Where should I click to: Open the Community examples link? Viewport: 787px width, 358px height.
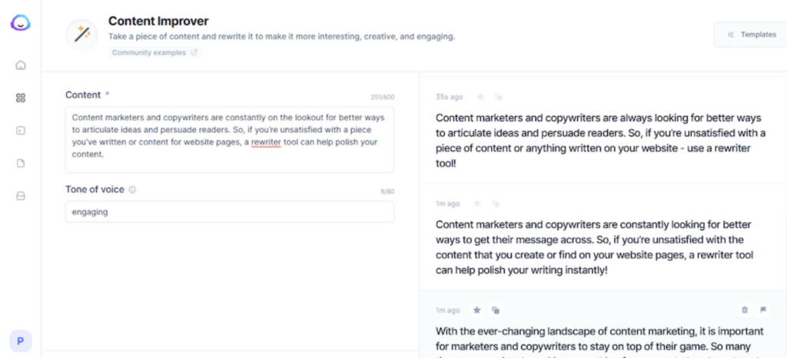(154, 52)
